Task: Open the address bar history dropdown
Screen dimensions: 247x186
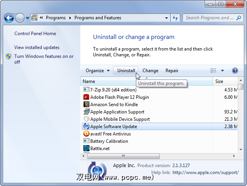Action: [166, 18]
